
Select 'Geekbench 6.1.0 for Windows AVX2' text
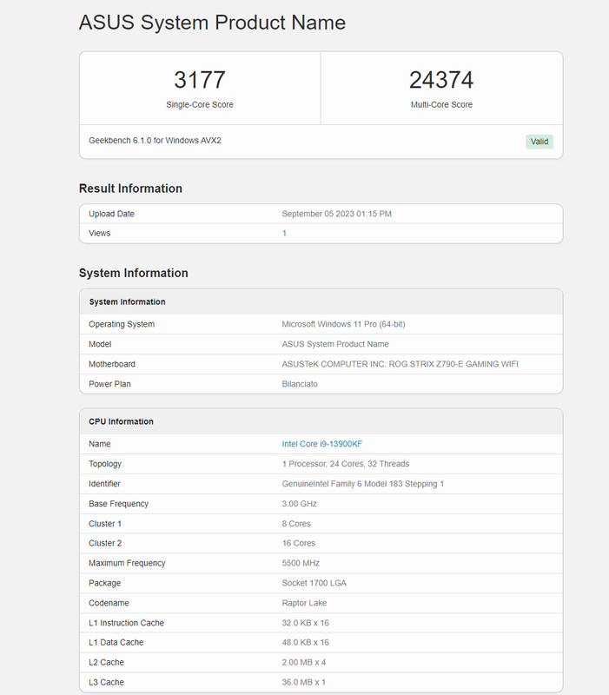155,141
